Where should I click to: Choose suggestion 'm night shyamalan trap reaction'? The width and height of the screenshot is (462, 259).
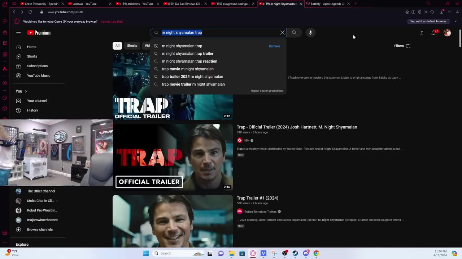click(218, 61)
